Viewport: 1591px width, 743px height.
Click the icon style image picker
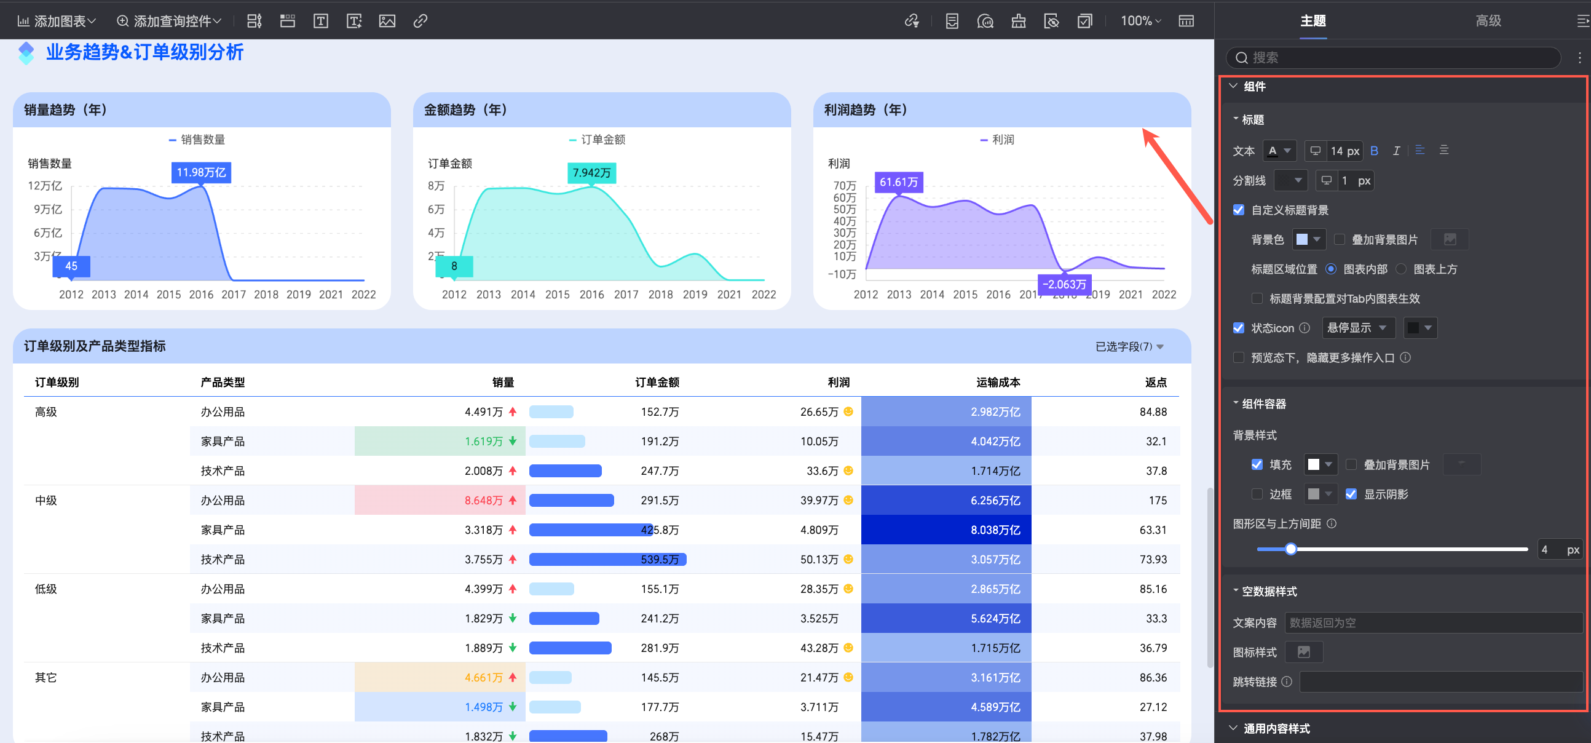1303,651
